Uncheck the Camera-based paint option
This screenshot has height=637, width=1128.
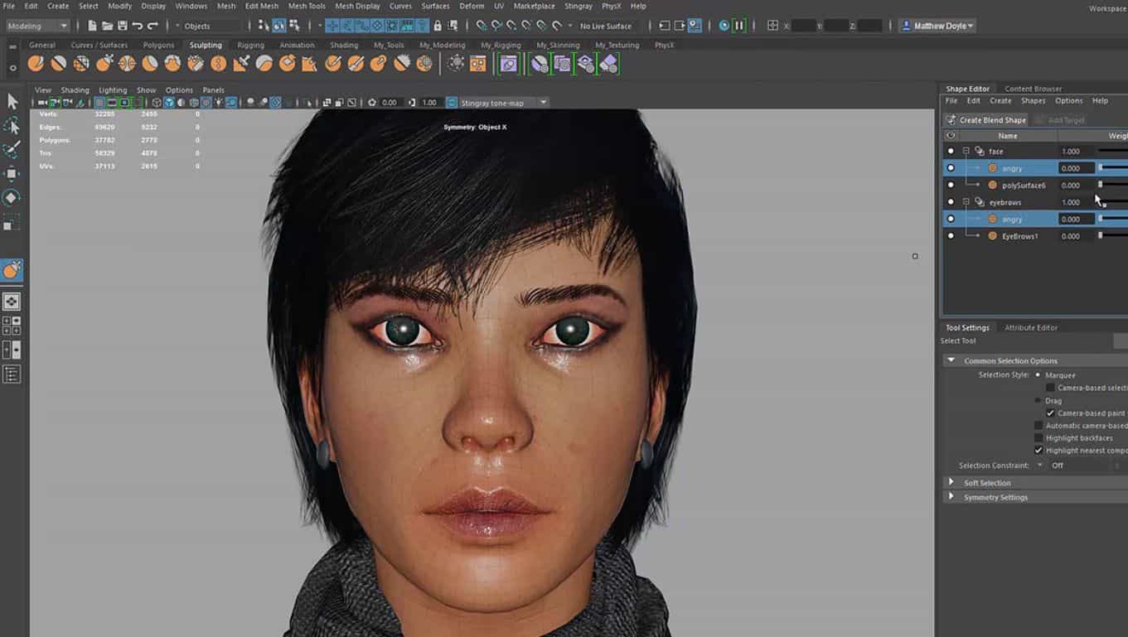pyautogui.click(x=1050, y=413)
